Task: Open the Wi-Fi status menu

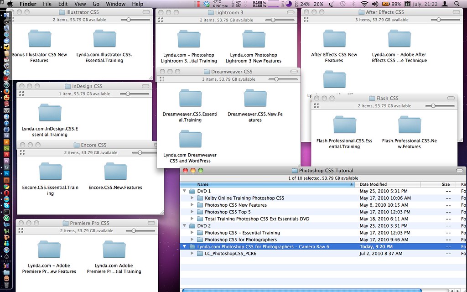Action: pos(364,4)
